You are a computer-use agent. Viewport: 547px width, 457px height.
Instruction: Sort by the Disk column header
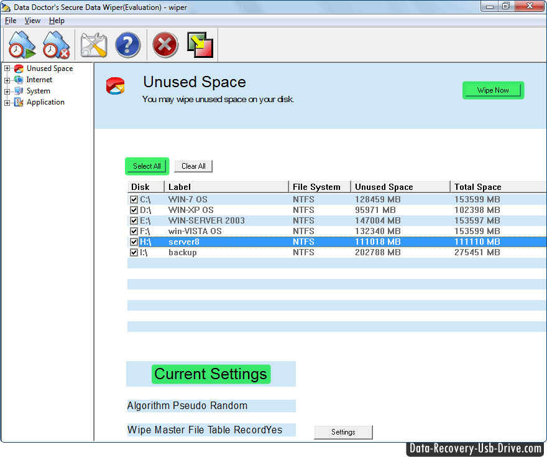[146, 187]
